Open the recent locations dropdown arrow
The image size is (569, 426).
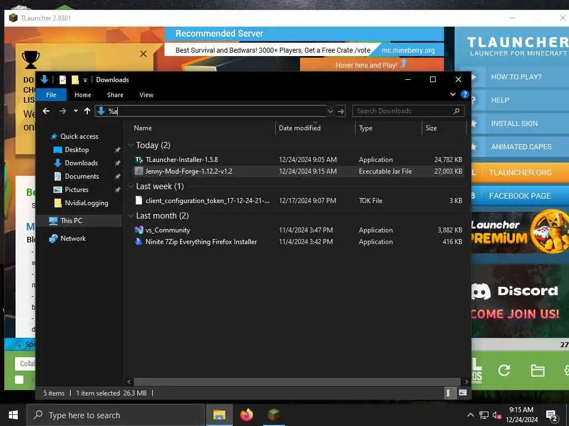pos(76,111)
